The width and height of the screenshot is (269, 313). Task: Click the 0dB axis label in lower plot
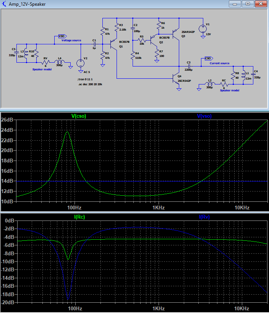[x=10, y=221]
